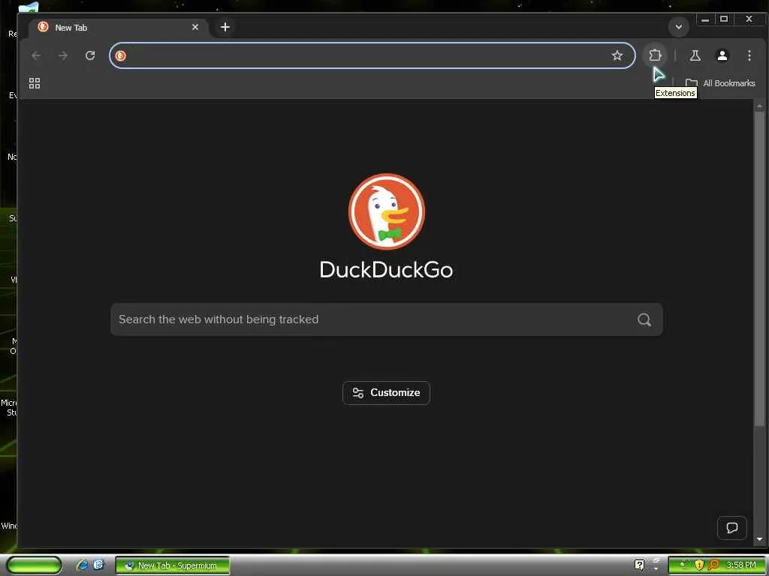
Task: Click the vertical page scrollbar
Action: [760, 268]
